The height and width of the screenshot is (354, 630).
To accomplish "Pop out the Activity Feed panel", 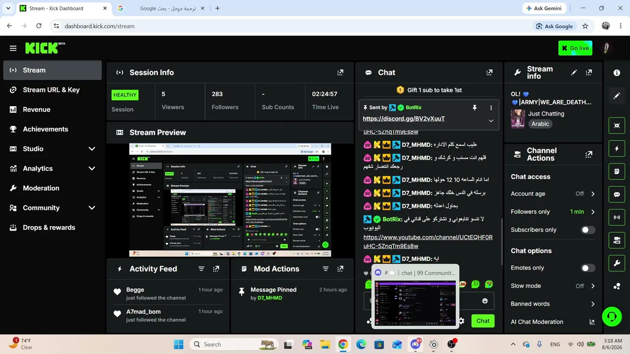I will (216, 269).
